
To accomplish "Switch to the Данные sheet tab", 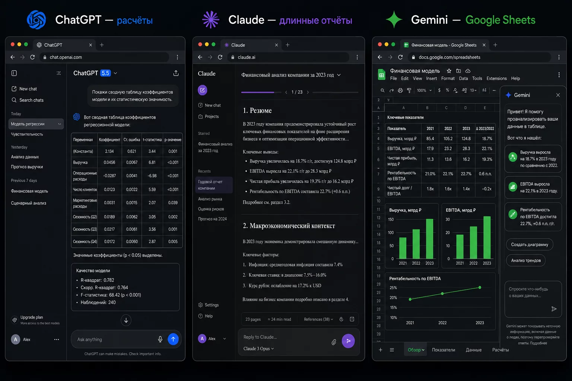I will tap(473, 350).
